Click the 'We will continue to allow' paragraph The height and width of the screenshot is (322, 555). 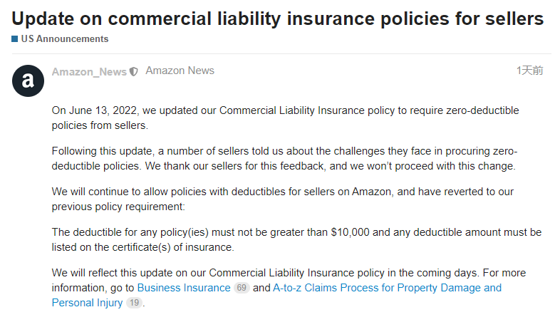point(283,199)
